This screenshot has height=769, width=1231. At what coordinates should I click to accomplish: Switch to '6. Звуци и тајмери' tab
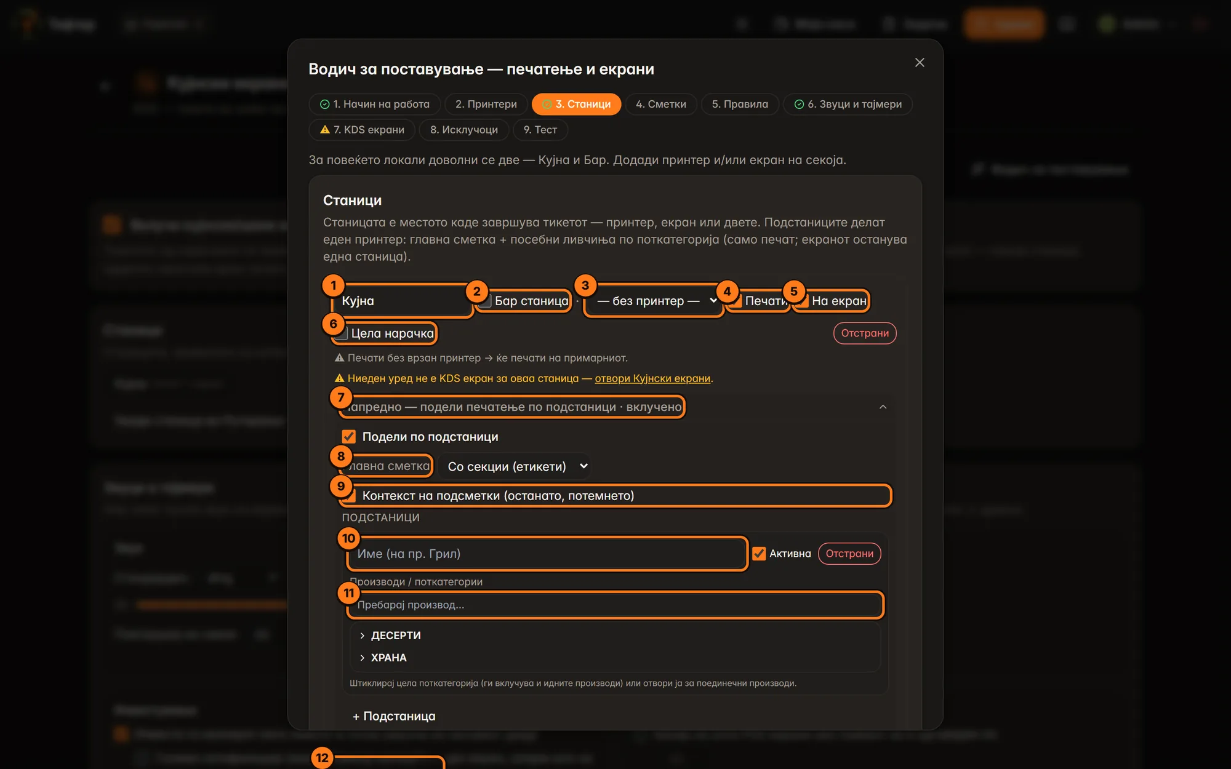[x=848, y=104]
